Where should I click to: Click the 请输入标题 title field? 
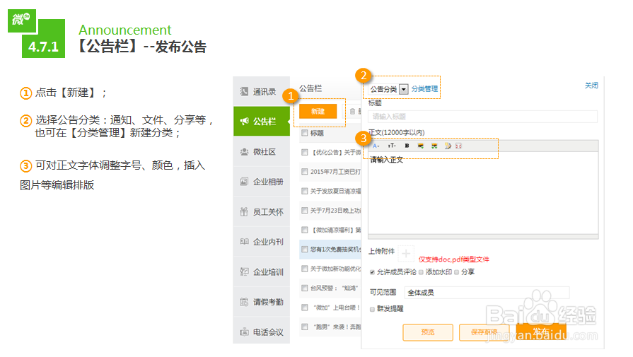482,117
